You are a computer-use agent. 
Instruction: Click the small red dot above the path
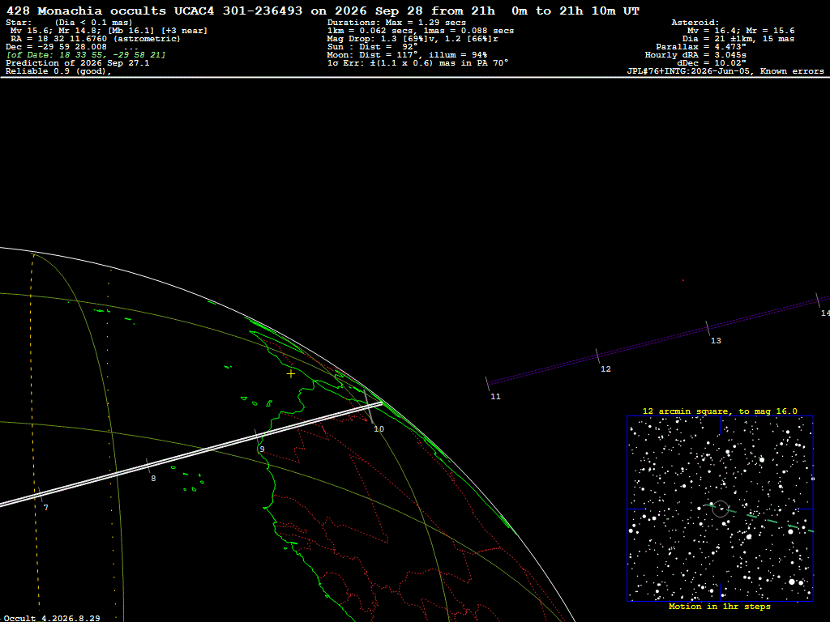tap(682, 280)
